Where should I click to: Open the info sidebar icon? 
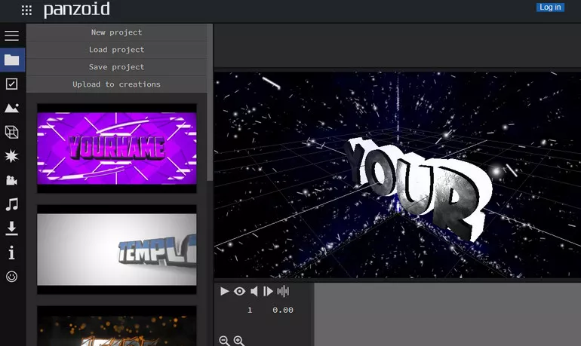(x=12, y=253)
